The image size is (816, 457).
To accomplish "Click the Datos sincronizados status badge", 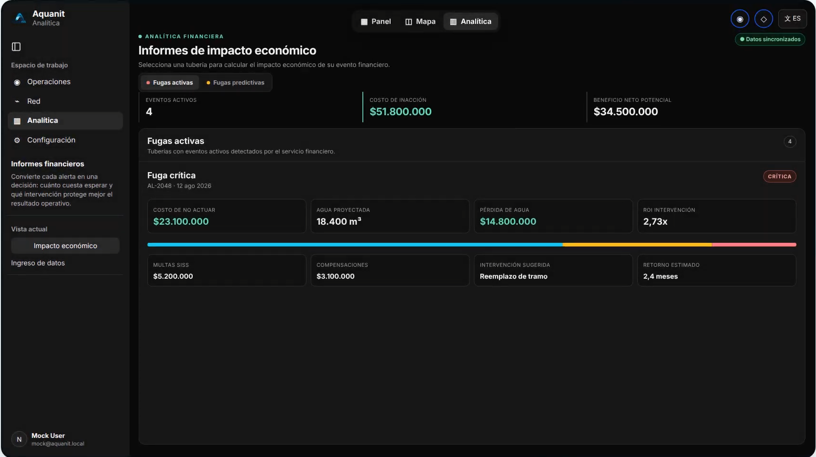I will coord(770,39).
